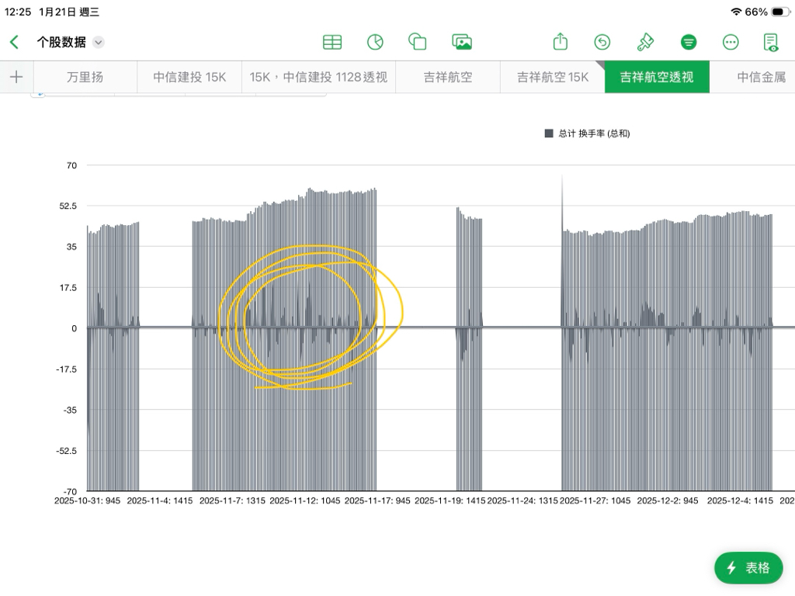
Task: Open the 吉祥航空 15K sheet tab
Action: point(553,77)
